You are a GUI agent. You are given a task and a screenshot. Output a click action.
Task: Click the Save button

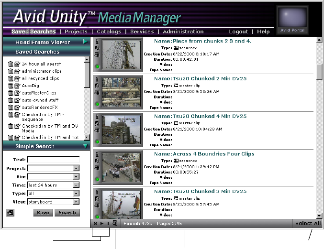tap(43, 213)
